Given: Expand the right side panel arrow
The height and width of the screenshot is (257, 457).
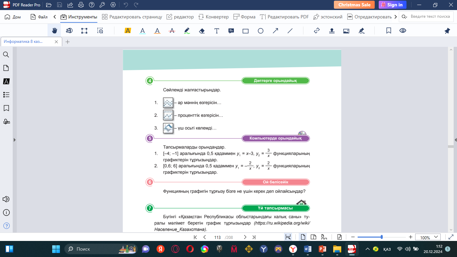Looking at the screenshot, I should click(455, 140).
